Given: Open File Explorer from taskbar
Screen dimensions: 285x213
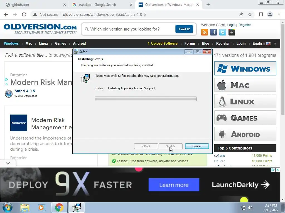Looking at the screenshot, I should (x=25, y=207).
